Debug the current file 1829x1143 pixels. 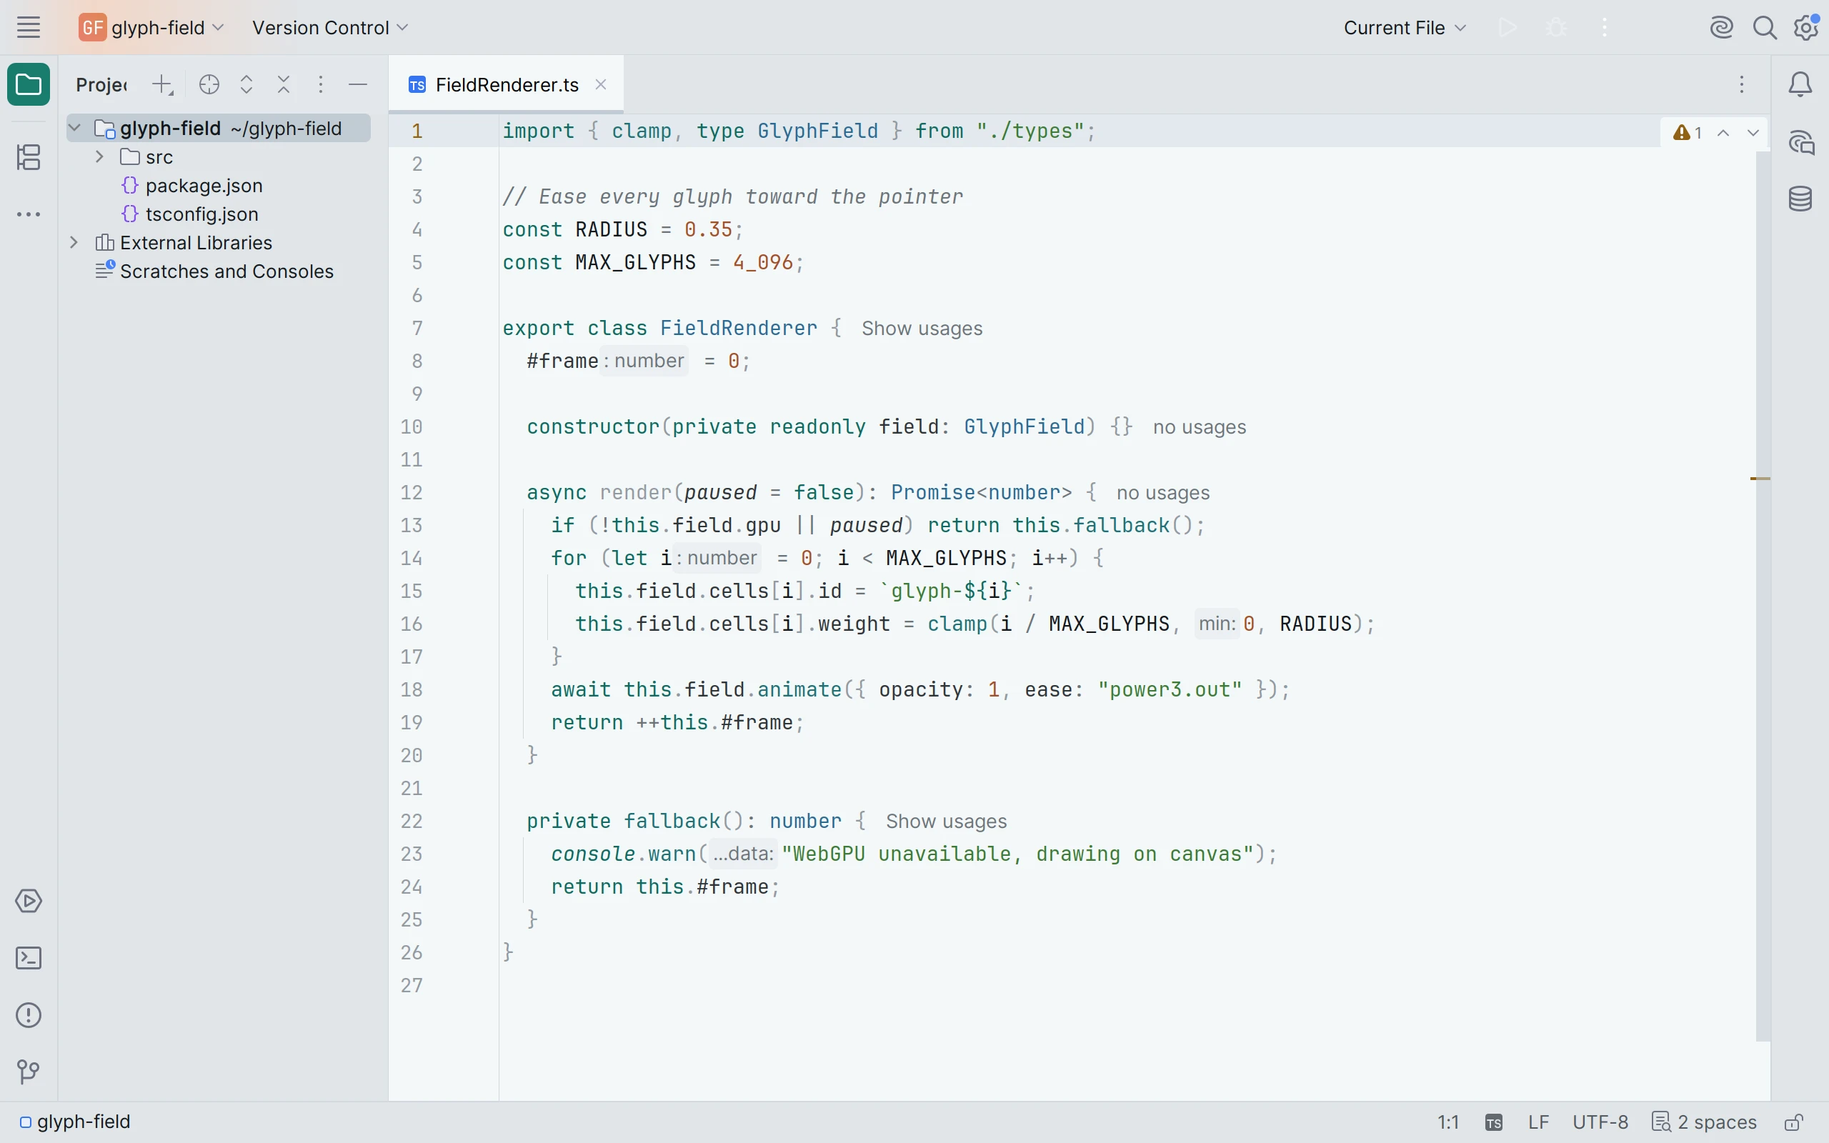(x=1556, y=28)
